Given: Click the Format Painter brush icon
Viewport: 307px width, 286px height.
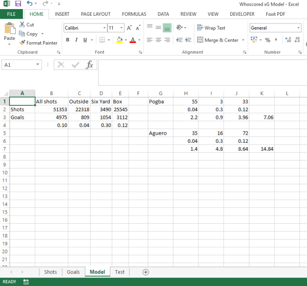Looking at the screenshot, I should [22, 43].
